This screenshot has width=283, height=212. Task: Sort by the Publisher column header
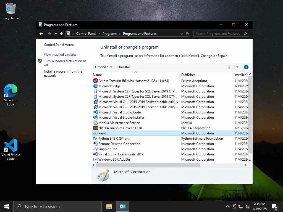pyautogui.click(x=206, y=75)
